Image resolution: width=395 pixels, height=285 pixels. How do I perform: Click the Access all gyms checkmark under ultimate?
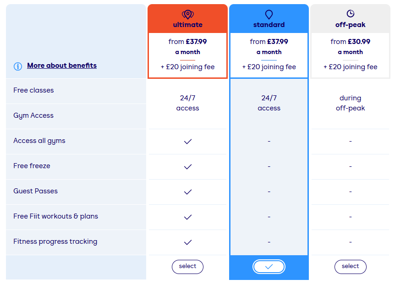coord(187,141)
